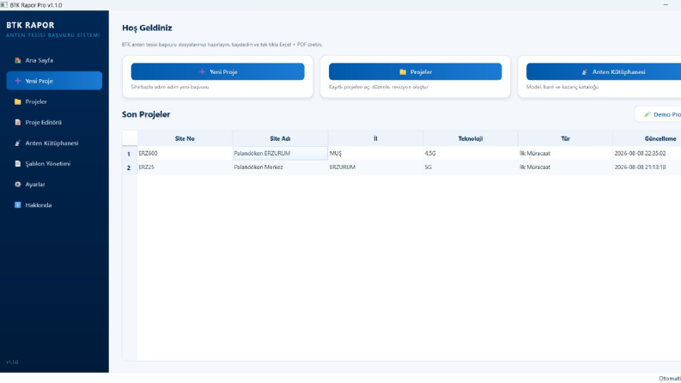This screenshot has width=681, height=383.
Task: Sort by the Site No column header
Action: point(185,138)
